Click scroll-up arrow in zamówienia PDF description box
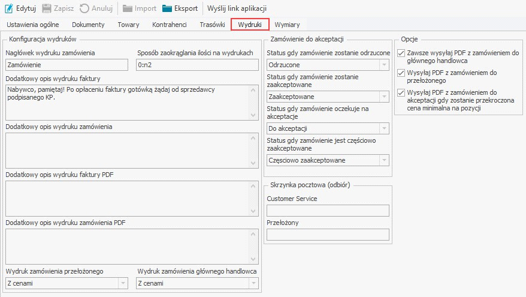Image resolution: width=526 pixels, height=297 pixels. [x=253, y=234]
